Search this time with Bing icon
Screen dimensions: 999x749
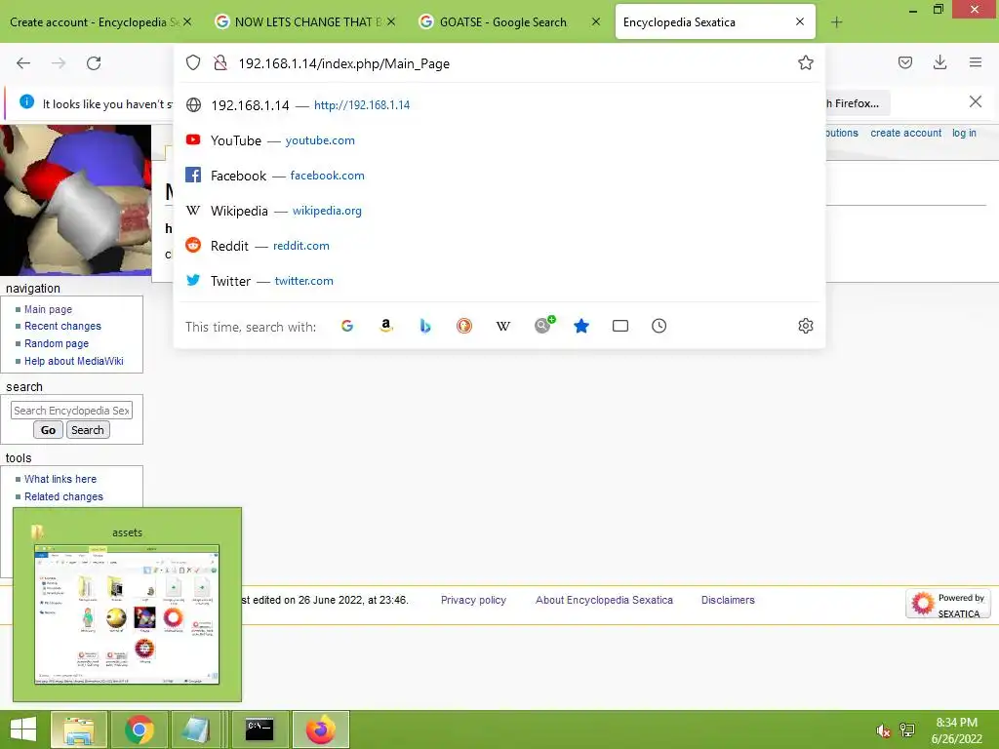pos(425,326)
